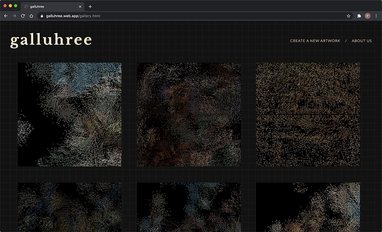The image size is (382, 232).
Task: Go back to the previous page
Action: click(6, 16)
